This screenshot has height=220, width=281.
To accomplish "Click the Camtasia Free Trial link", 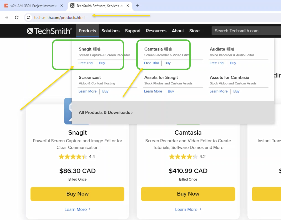I will (151, 63).
